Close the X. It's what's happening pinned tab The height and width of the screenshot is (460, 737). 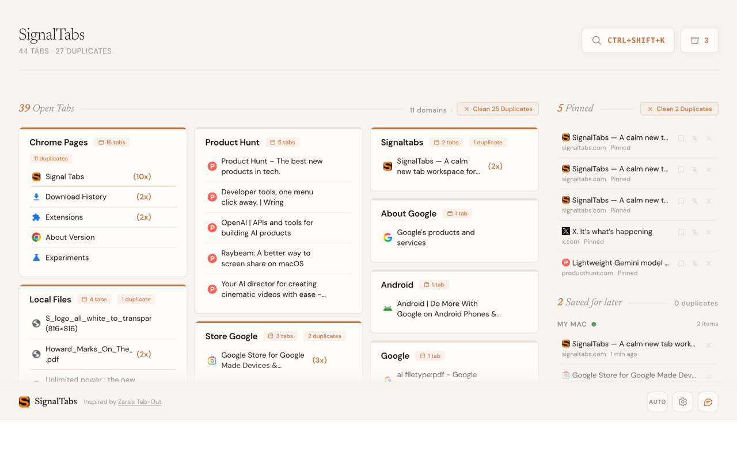click(709, 232)
